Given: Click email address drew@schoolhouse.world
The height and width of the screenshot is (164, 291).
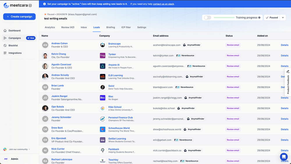Looking at the screenshot, I should point(167,129).
